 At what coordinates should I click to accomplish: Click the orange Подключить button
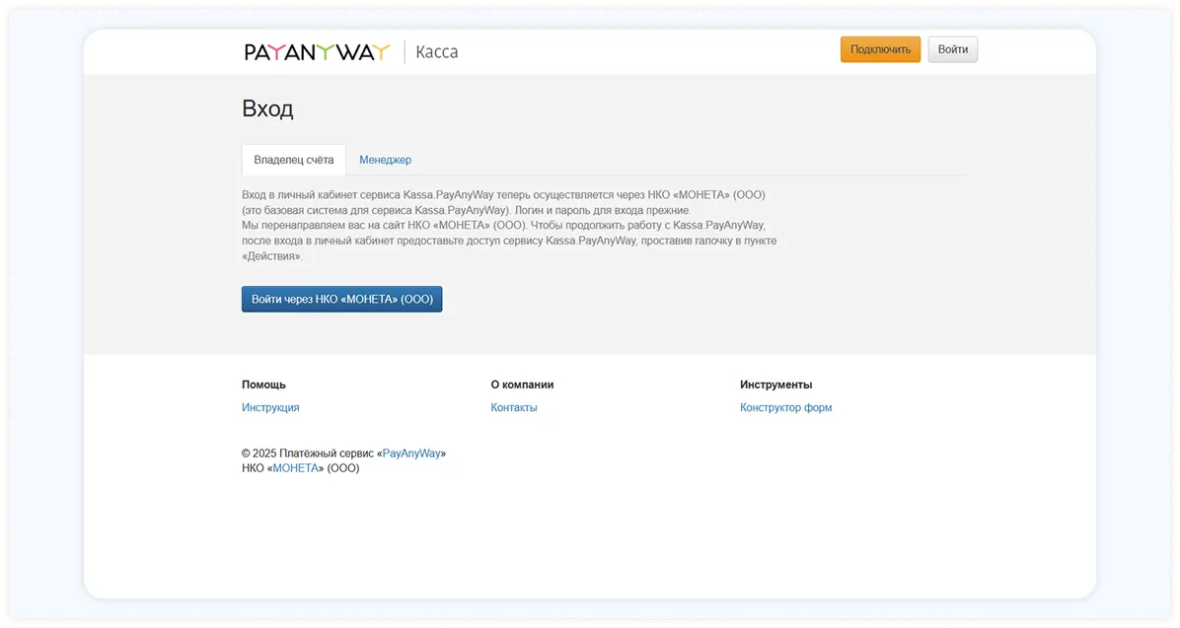pyautogui.click(x=880, y=49)
